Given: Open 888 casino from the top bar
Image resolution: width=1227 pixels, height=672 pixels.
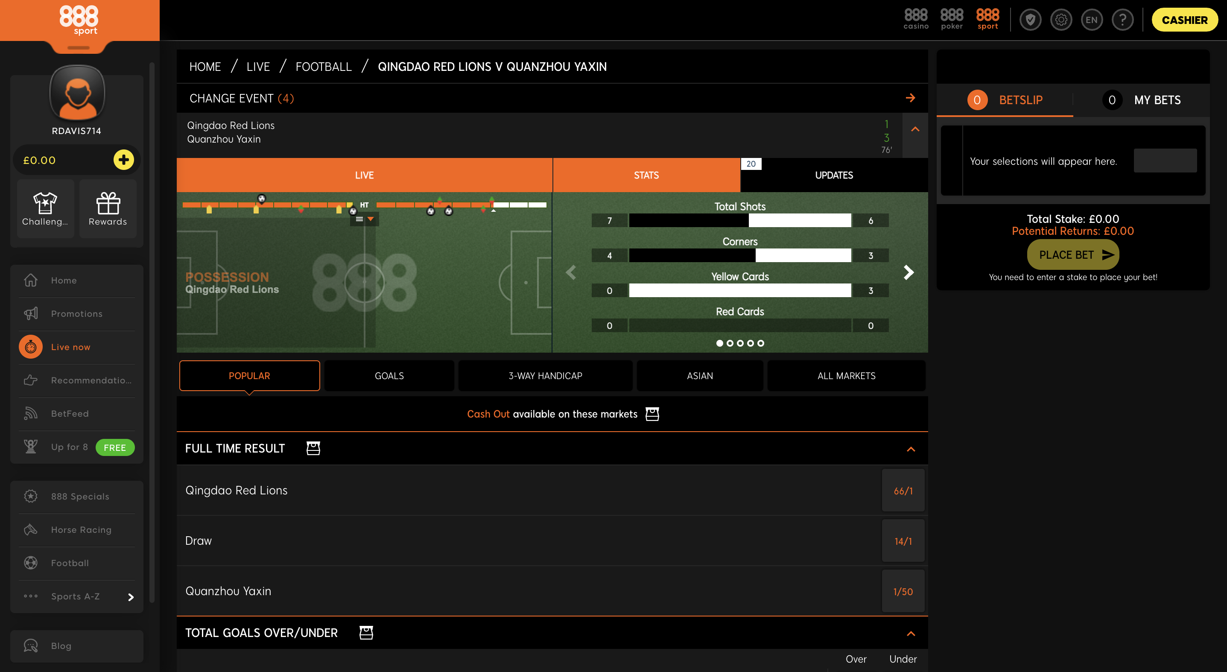Looking at the screenshot, I should pos(916,20).
